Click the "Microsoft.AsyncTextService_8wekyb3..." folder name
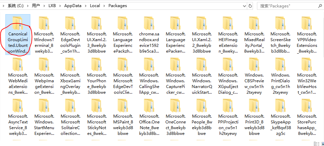Image resolution: width=324 pixels, height=146 pixels. [x=18, y=125]
